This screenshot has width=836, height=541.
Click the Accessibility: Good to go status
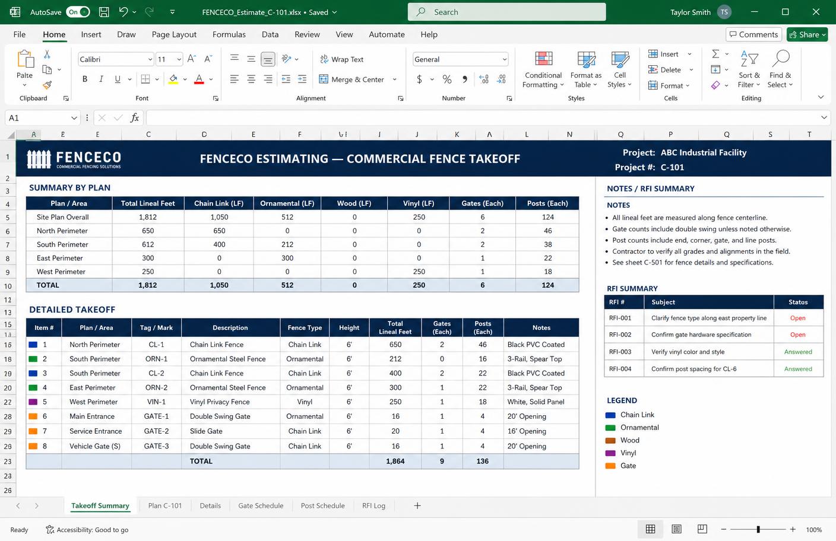[87, 530]
